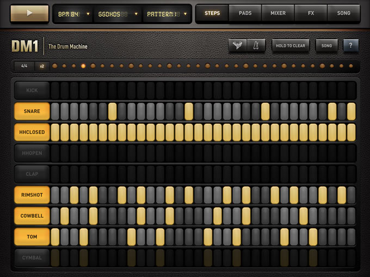Open help with the question mark icon
370x277 pixels.
tap(350, 46)
